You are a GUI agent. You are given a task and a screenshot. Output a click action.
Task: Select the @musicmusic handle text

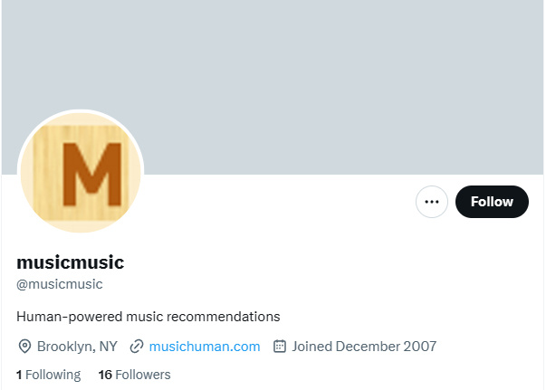tap(60, 284)
